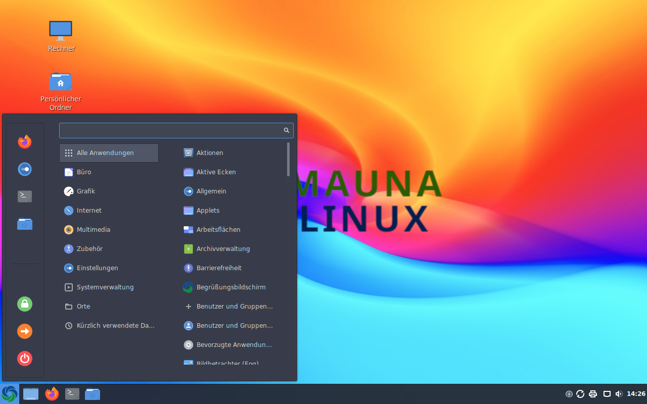Open Barrierefreiheit settings entry
Image resolution: width=647 pixels, height=404 pixels.
click(x=219, y=268)
